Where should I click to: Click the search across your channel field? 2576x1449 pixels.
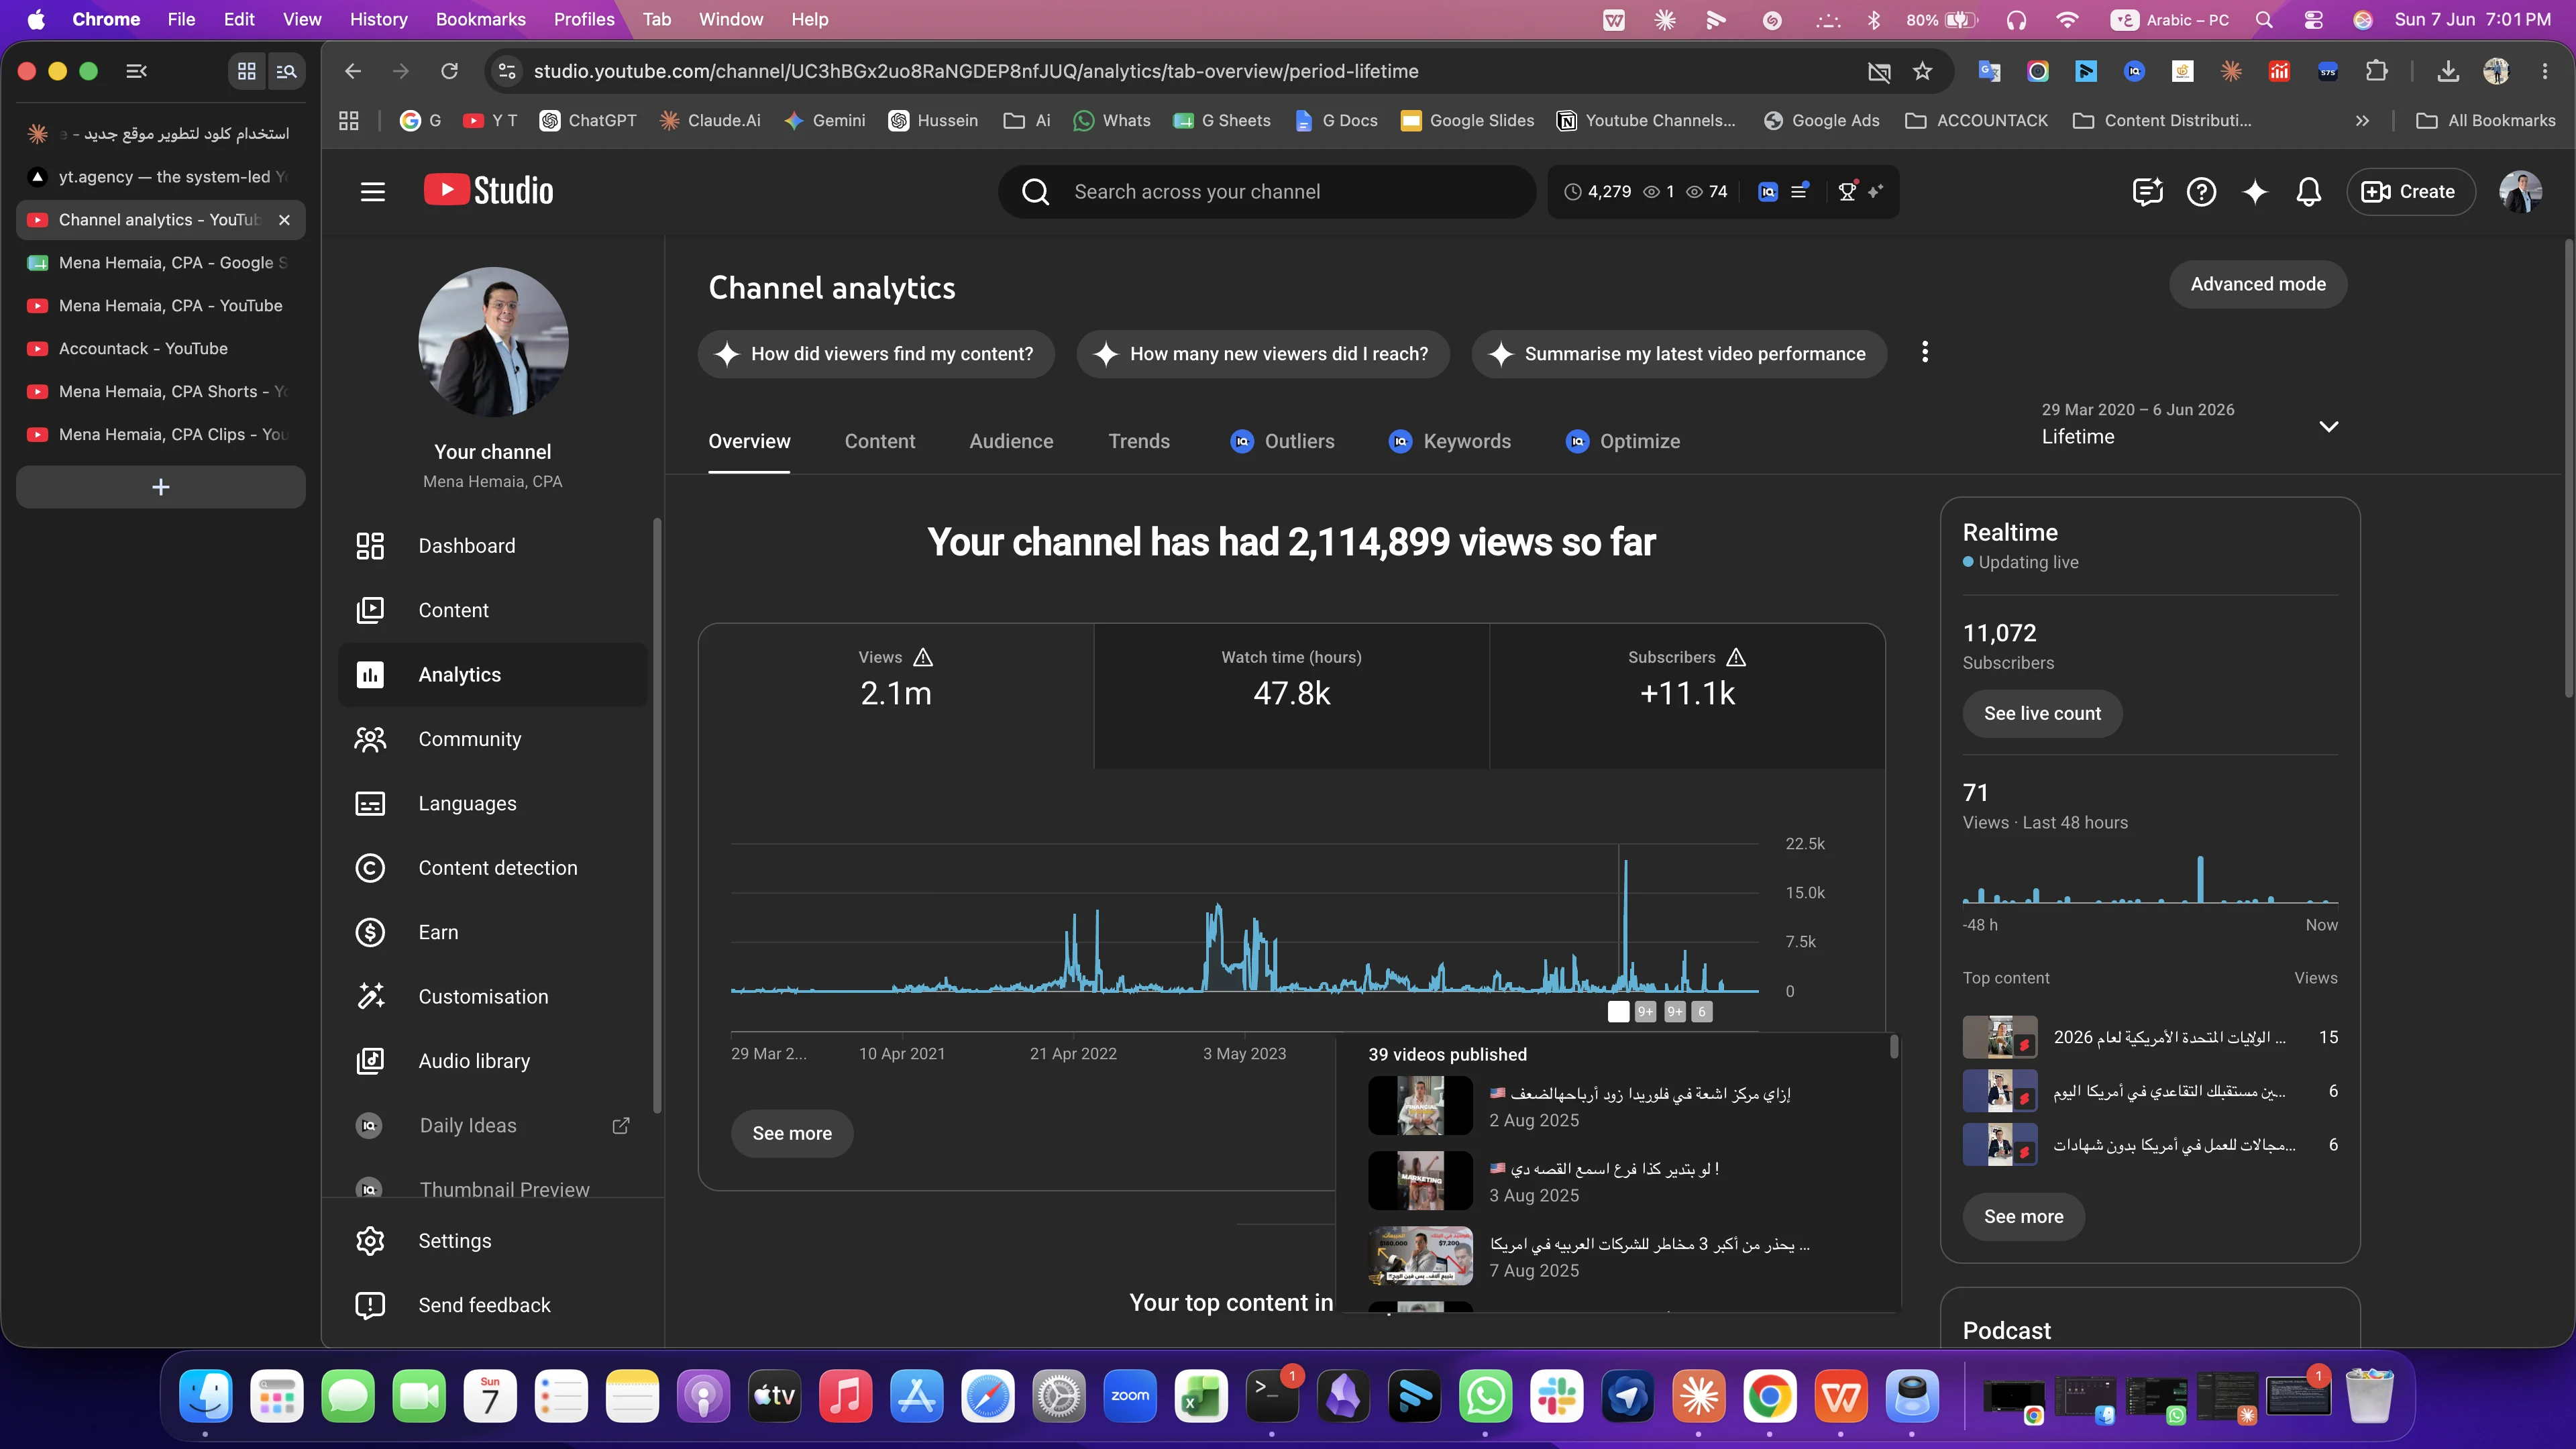(x=1267, y=191)
